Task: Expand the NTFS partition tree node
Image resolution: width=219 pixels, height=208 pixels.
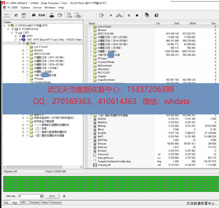Action: tap(16, 36)
